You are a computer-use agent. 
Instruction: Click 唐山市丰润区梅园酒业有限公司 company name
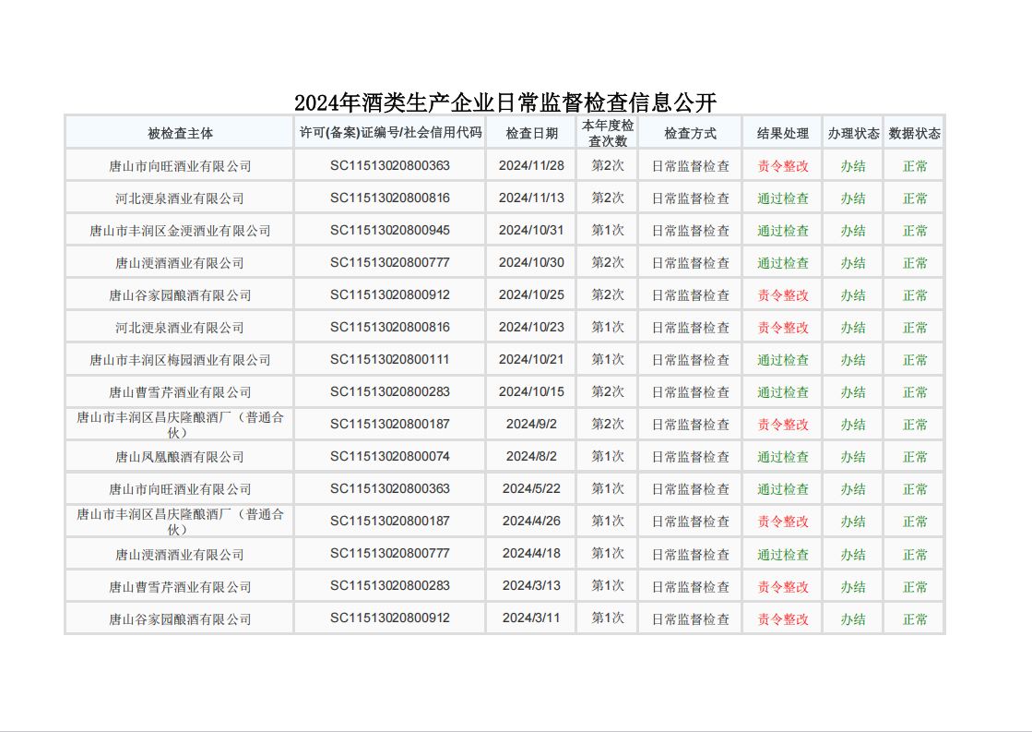pos(180,360)
